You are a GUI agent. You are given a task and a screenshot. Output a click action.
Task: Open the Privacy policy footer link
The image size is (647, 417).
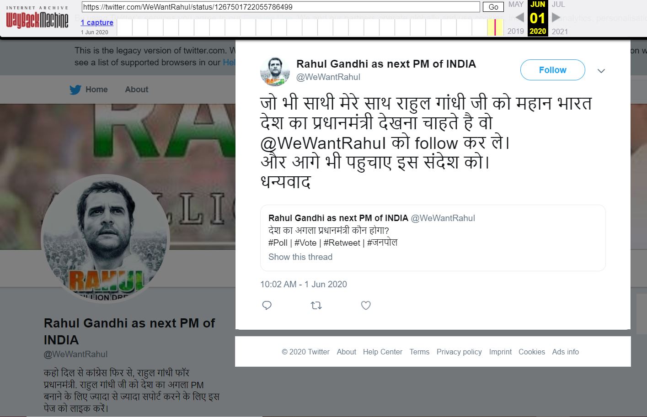pyautogui.click(x=459, y=352)
